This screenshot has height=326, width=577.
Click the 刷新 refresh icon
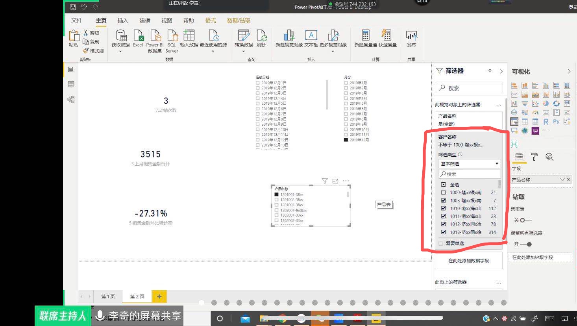(261, 35)
